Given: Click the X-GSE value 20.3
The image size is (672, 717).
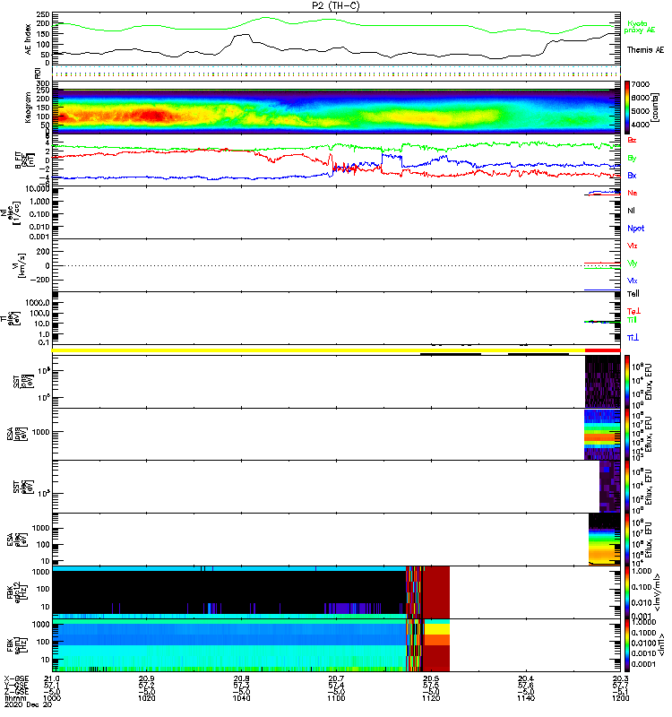Looking at the screenshot, I should pos(620,678).
